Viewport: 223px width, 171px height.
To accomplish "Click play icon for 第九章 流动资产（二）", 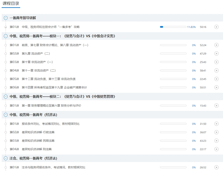I will tap(216, 54).
